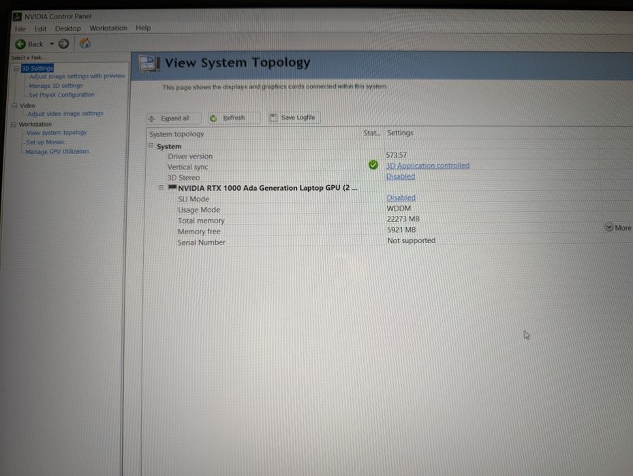This screenshot has width=633, height=476.
Task: Collapse the Video tree node
Action: (x=14, y=106)
